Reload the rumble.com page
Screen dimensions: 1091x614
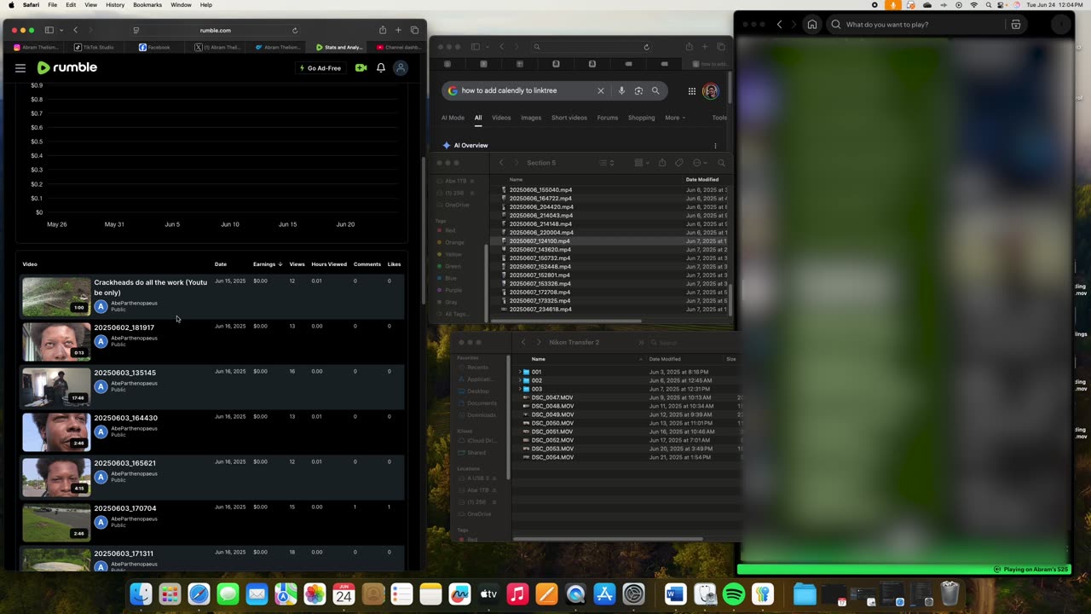(x=295, y=31)
